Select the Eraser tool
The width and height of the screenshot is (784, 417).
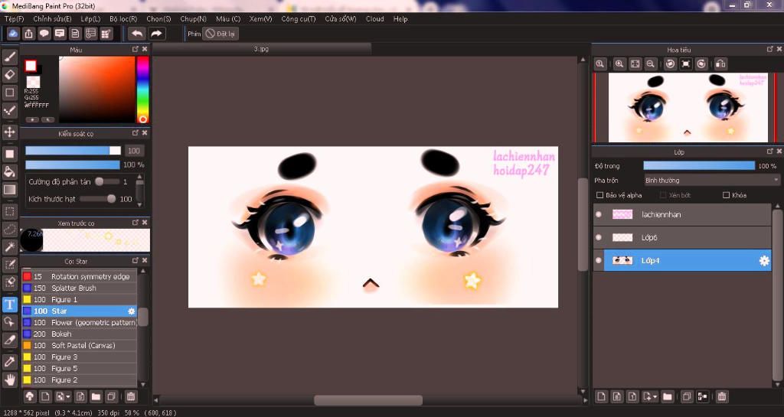tap(9, 75)
